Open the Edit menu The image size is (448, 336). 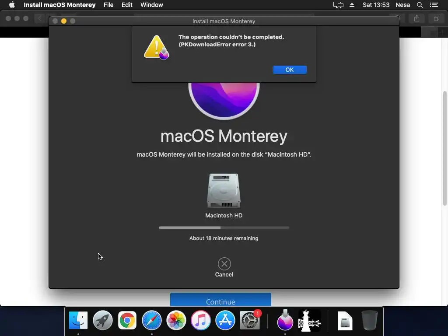pyautogui.click(x=127, y=5)
